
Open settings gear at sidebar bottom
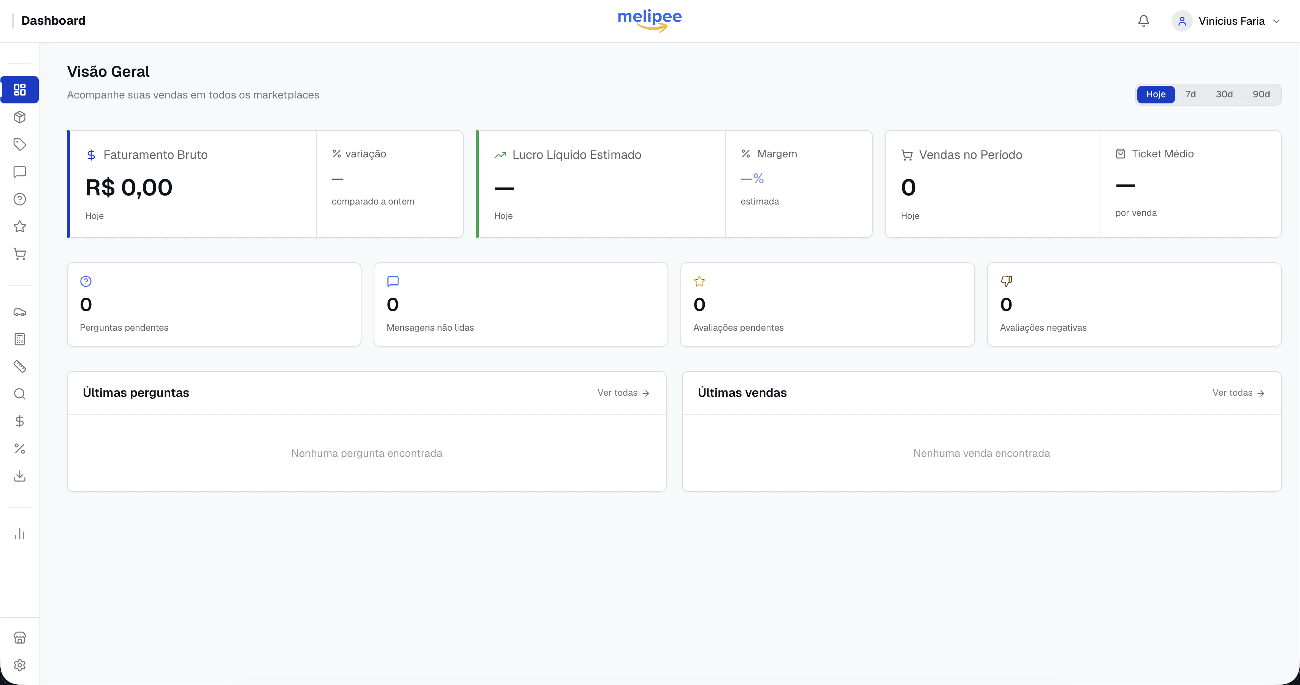20,665
